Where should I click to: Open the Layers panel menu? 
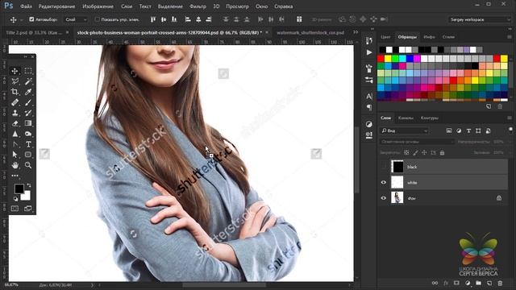[x=510, y=118]
